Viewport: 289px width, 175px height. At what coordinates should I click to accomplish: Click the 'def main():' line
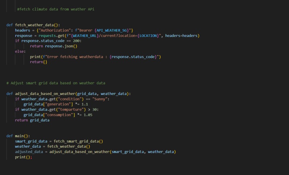point(18,136)
